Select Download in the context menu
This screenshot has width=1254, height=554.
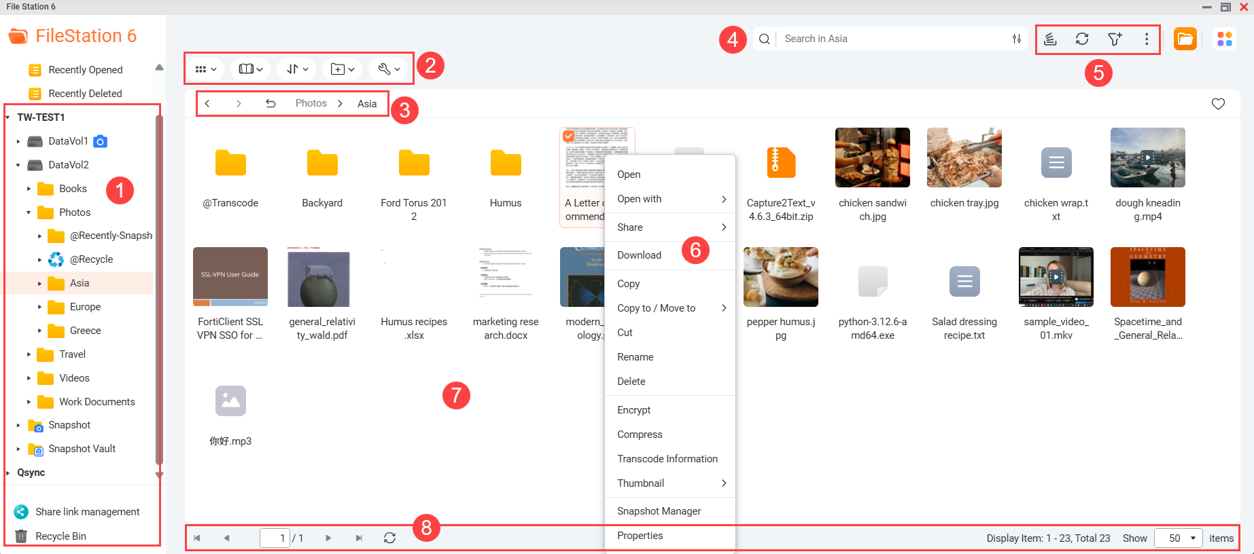(670, 255)
